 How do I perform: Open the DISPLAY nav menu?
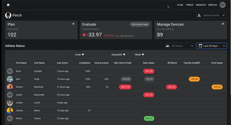213,5
